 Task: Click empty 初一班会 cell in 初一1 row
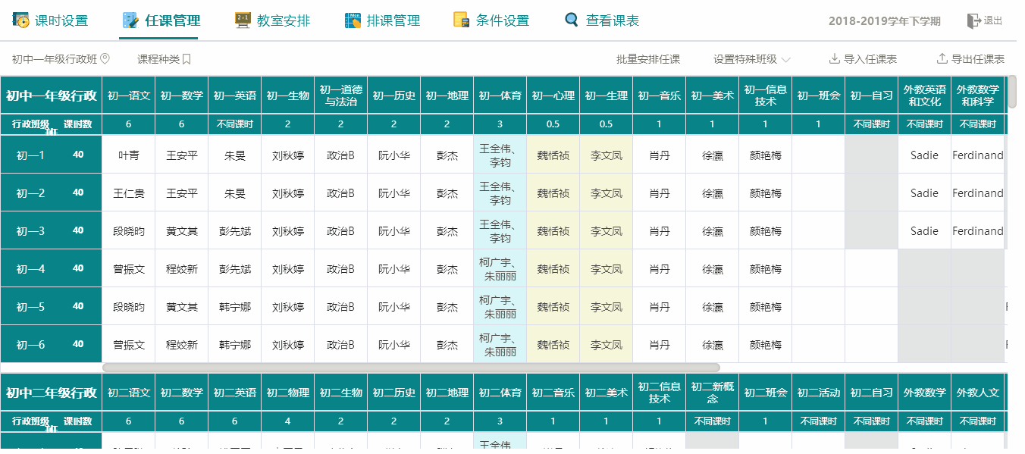(819, 155)
